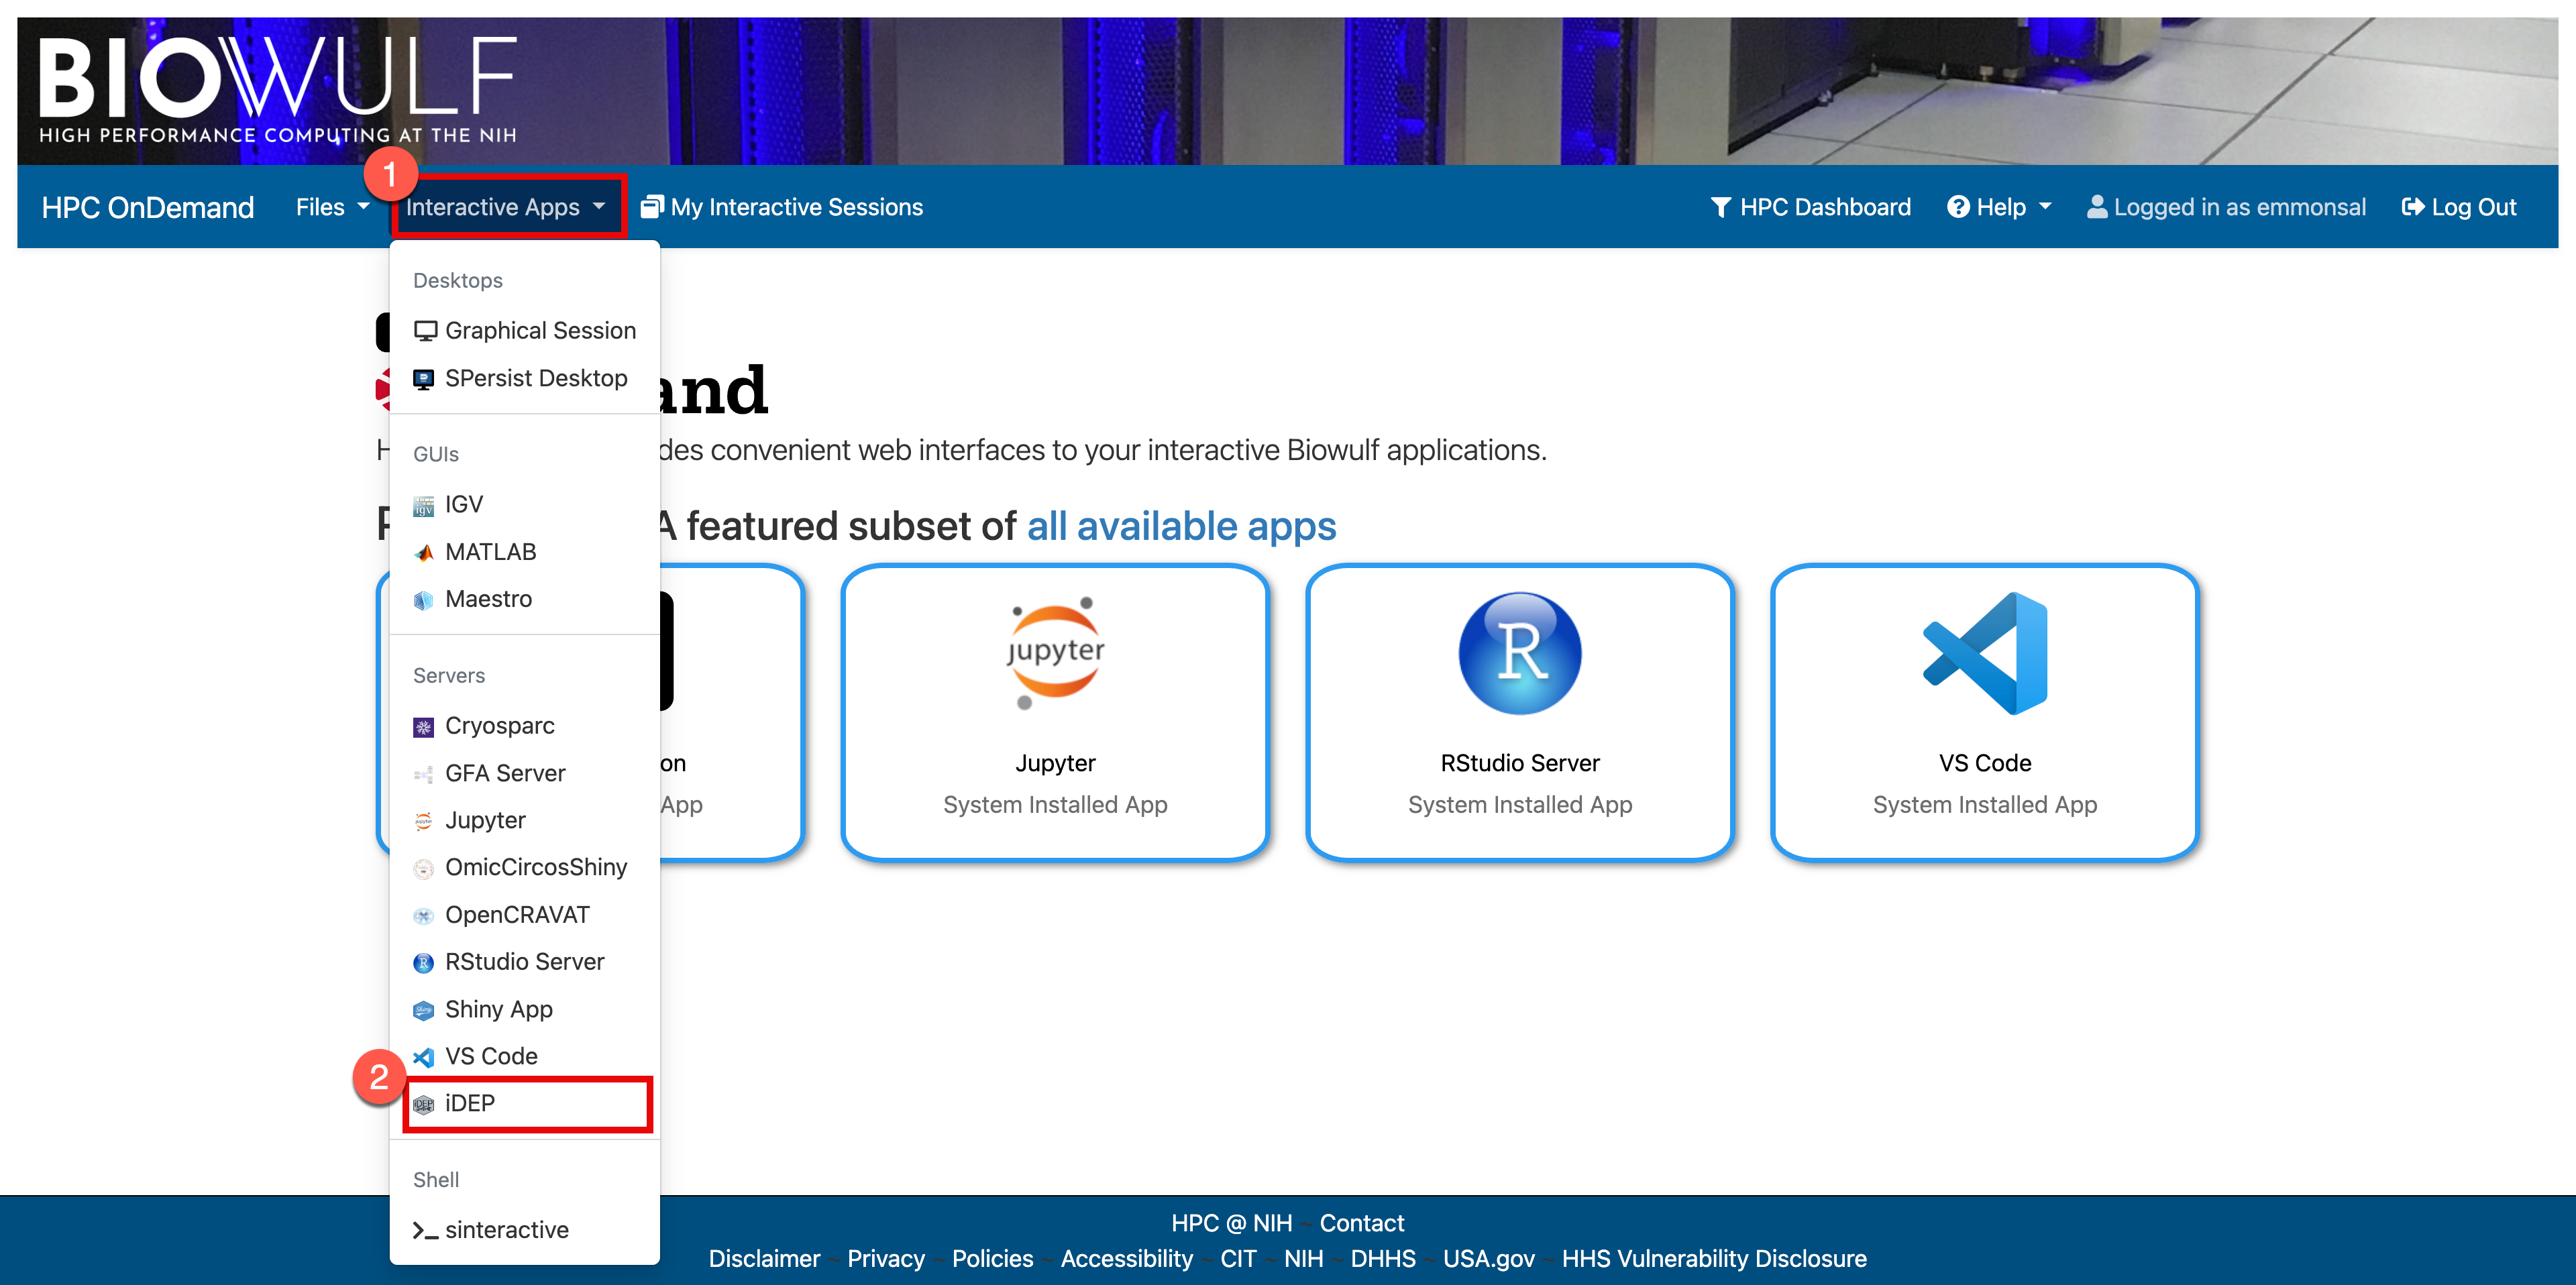Select Shiny App menu entry
The image size is (2576, 1285).
coord(525,1010)
